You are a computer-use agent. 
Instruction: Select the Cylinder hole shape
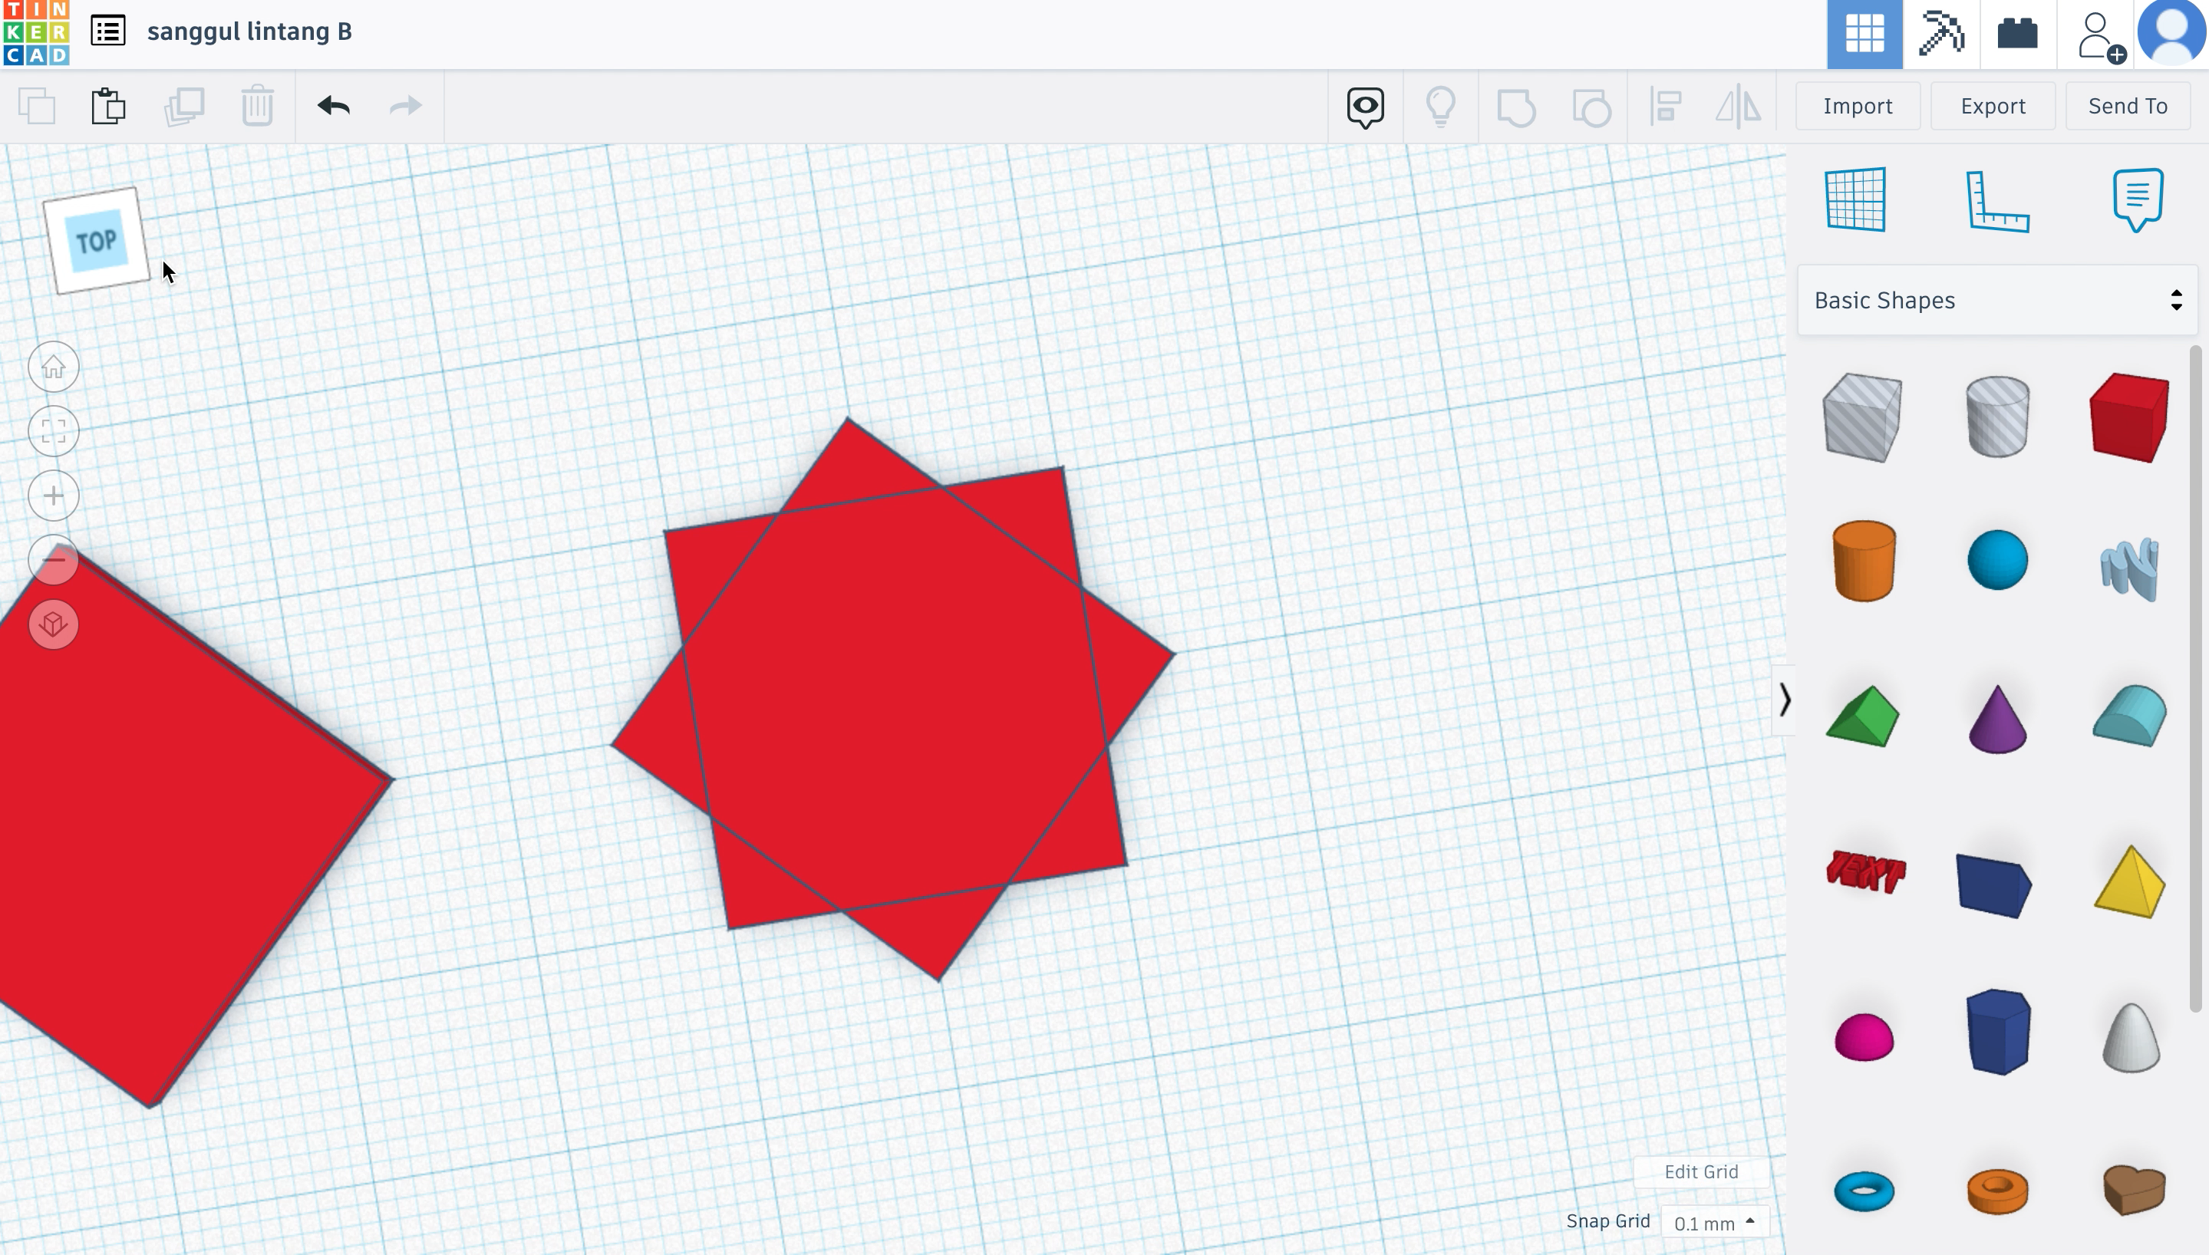tap(1997, 417)
